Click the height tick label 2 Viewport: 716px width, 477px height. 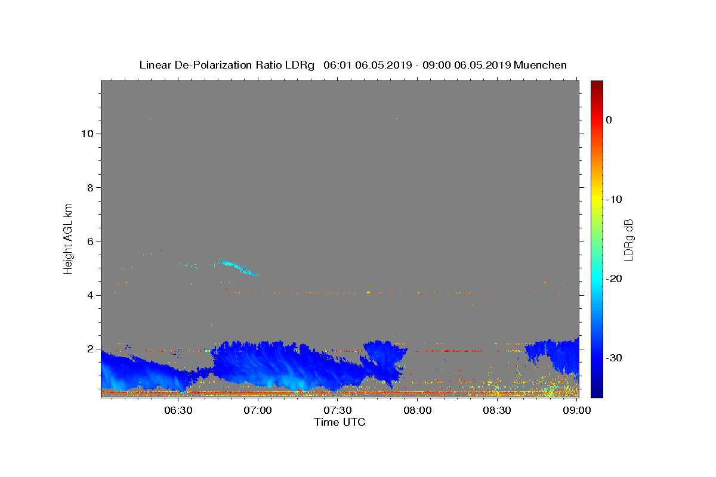[91, 348]
